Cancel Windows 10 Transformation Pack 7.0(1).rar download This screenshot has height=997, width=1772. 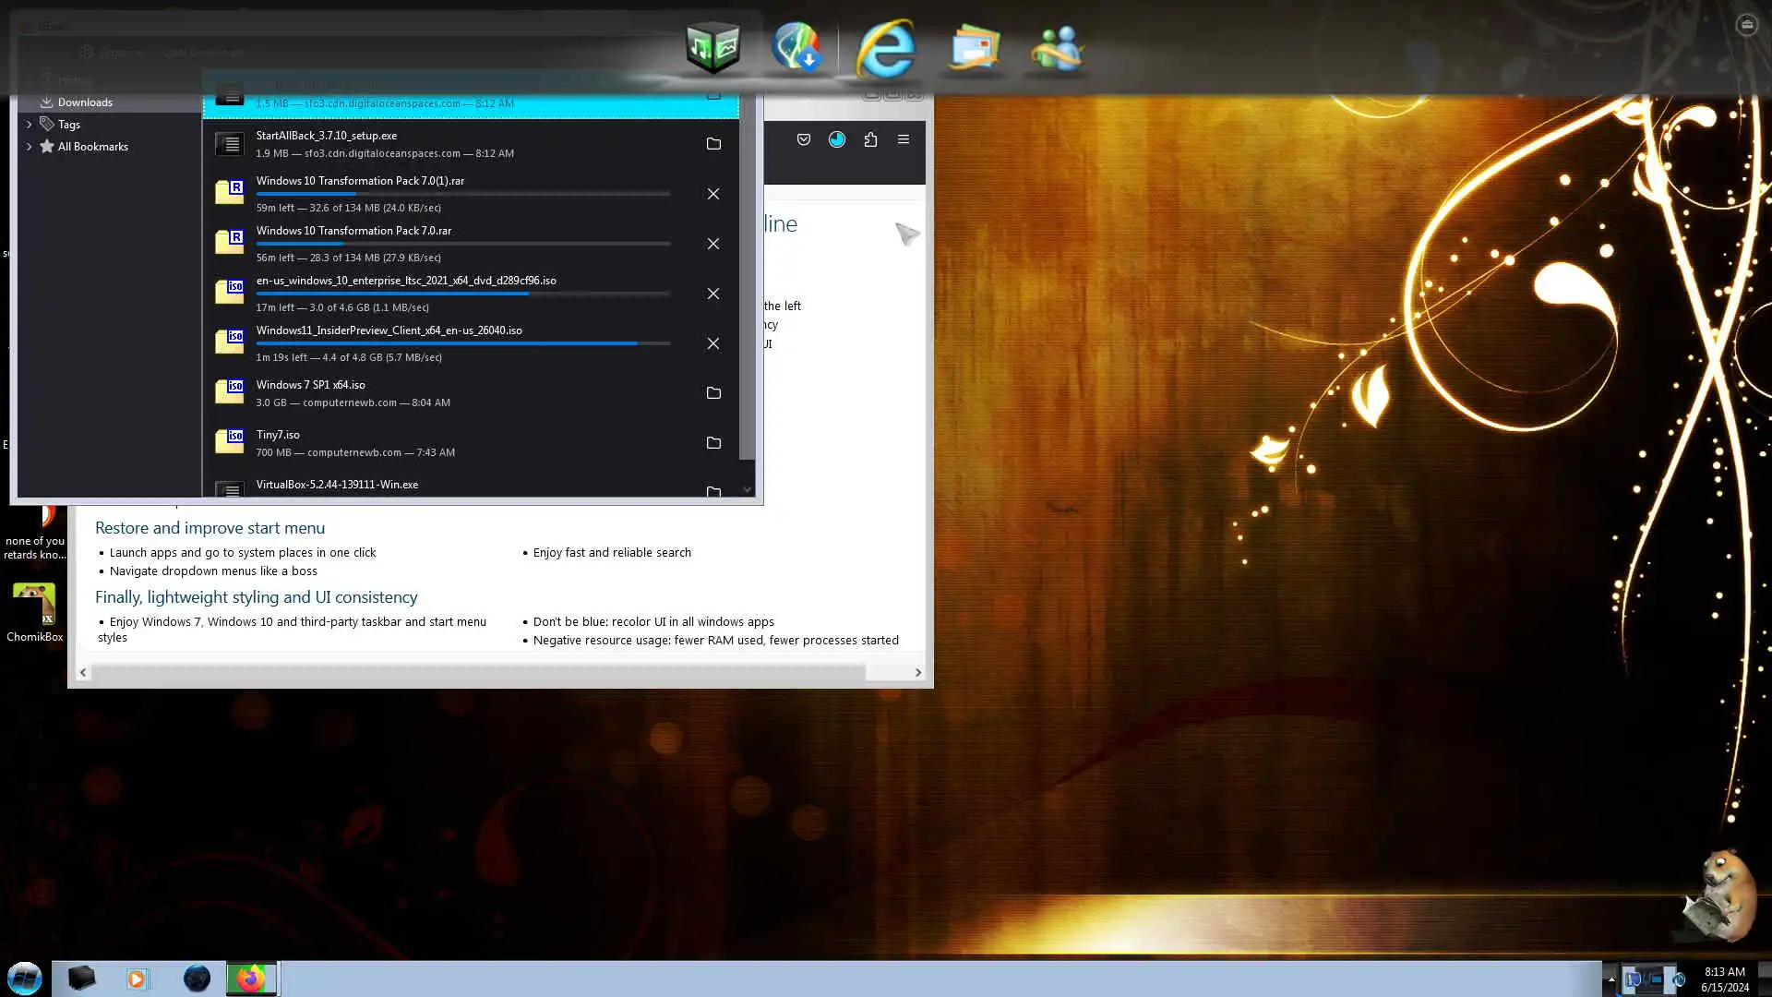pyautogui.click(x=712, y=194)
